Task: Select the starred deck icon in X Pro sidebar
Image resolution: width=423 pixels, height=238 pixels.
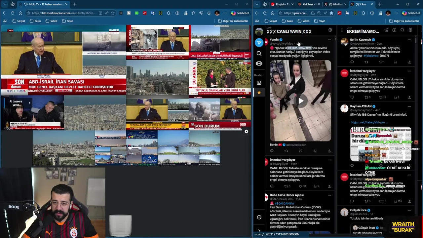Action: coord(259,93)
